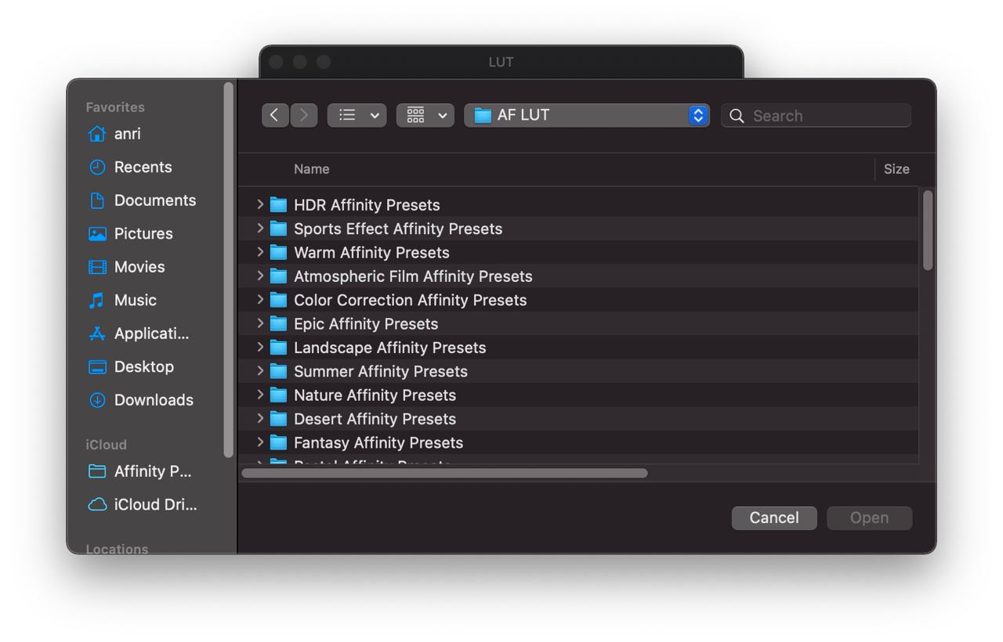The image size is (1003, 642).
Task: Click the 'HDR Affinity Presets' name
Action: [x=367, y=205]
